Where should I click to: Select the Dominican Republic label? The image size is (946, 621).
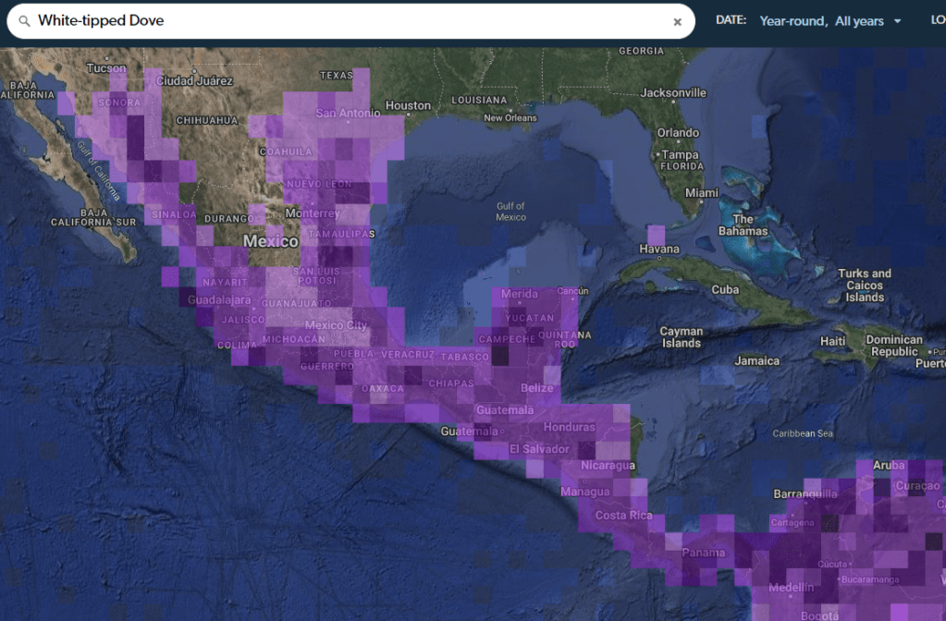click(893, 346)
